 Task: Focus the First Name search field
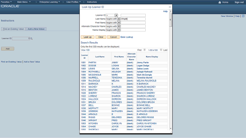[133, 23]
